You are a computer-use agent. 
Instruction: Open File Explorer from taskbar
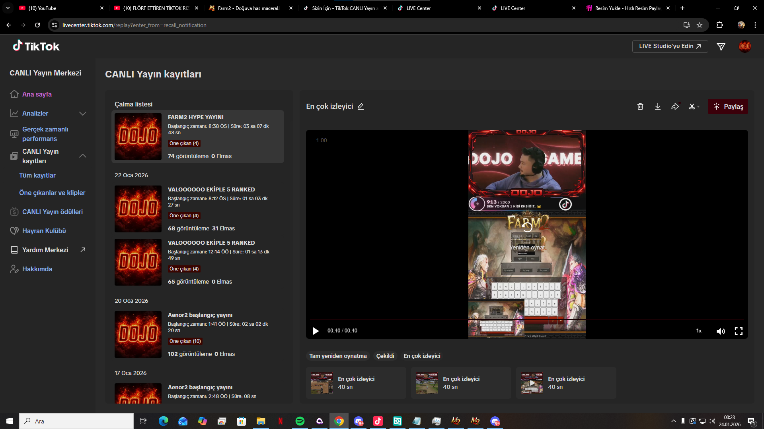tap(261, 421)
